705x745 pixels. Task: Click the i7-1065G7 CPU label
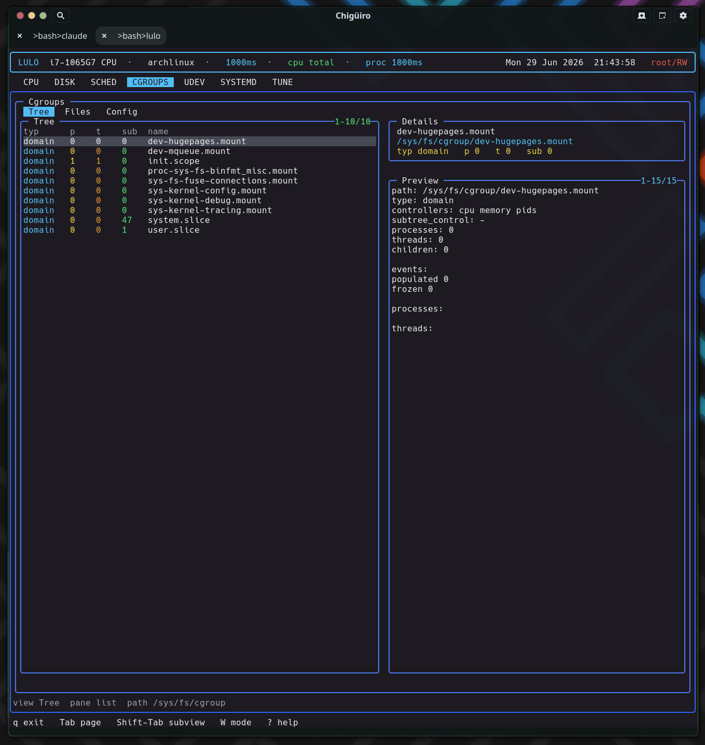click(x=83, y=62)
